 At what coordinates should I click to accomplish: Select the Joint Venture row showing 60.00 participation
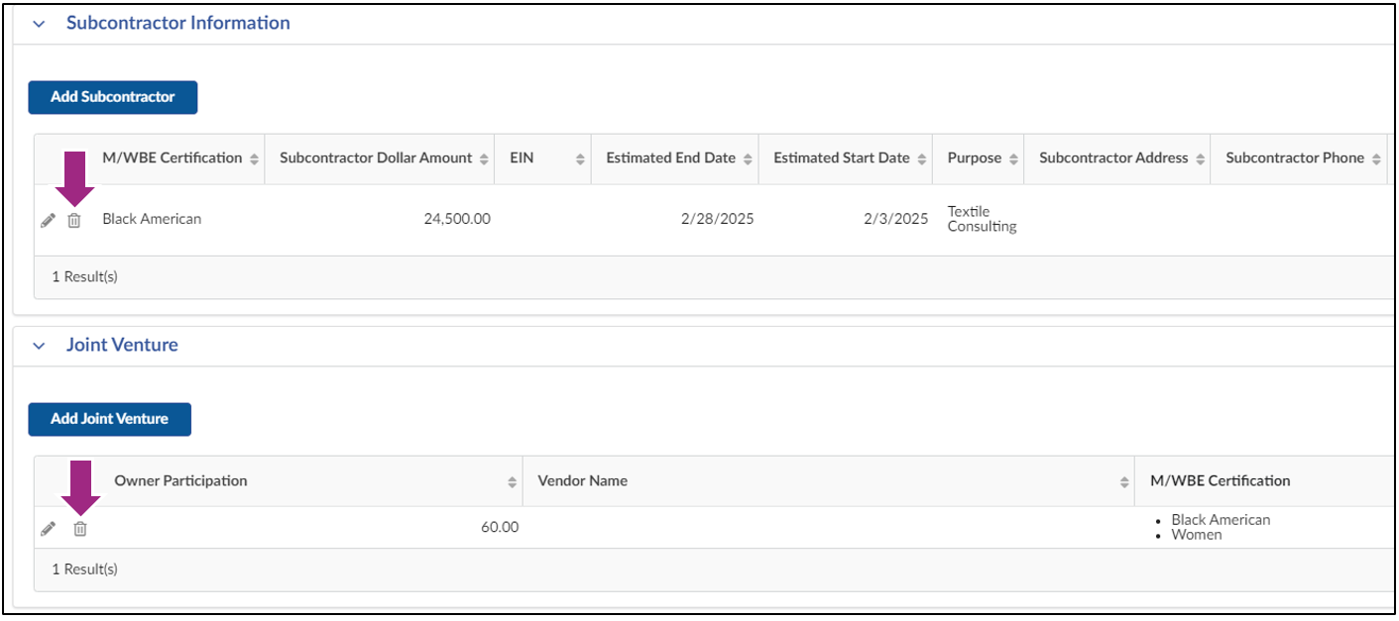694,527
